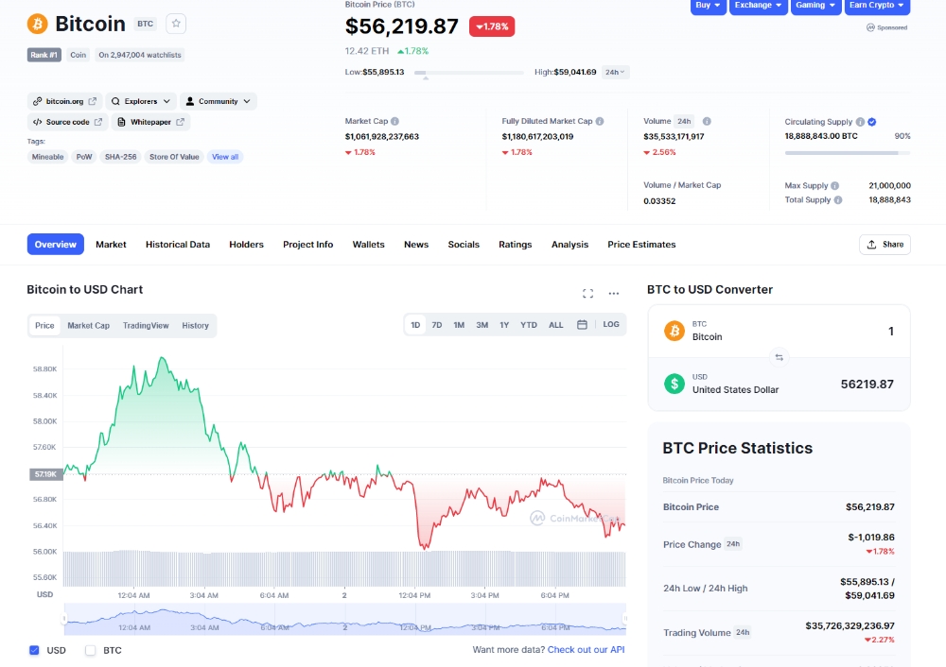Open the Project Info tab

[x=307, y=244]
